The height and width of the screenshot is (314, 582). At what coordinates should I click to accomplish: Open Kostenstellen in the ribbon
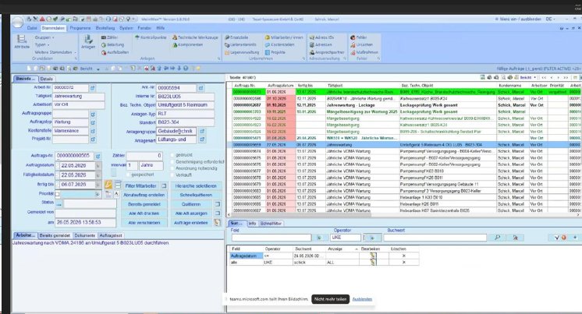coord(279,45)
